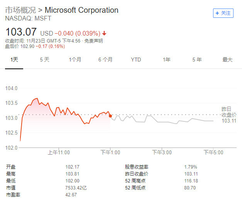Switch chart to 1年 range
The image size is (242, 208).
coord(166,60)
